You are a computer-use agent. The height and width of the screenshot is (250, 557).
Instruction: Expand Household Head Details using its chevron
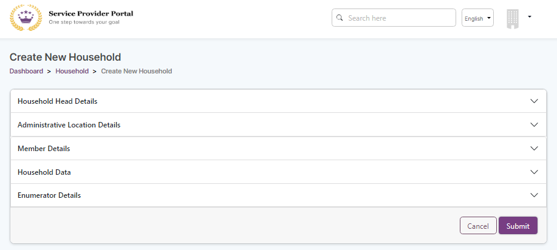534,101
